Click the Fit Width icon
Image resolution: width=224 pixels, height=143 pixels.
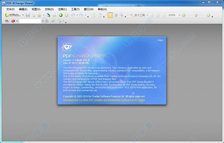click(163, 15)
